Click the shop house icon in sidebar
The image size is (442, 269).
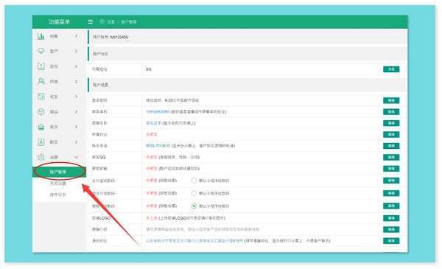(x=41, y=127)
